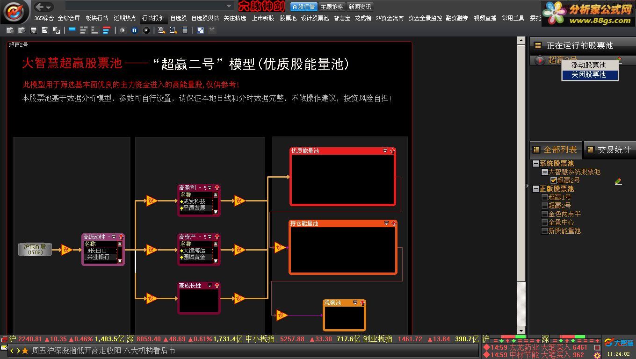Viewport: 636px width, 359px height.
Task: Click the 沪深A股 (1709) source node
Action: (x=35, y=249)
